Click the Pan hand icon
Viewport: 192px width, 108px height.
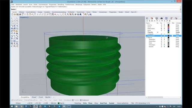pyautogui.click(x=35, y=14)
